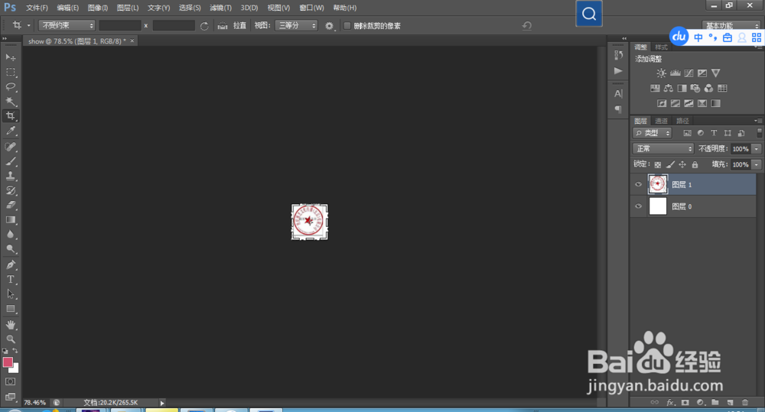Switch to the 样式 tab
Image resolution: width=765 pixels, height=412 pixels.
tap(661, 47)
